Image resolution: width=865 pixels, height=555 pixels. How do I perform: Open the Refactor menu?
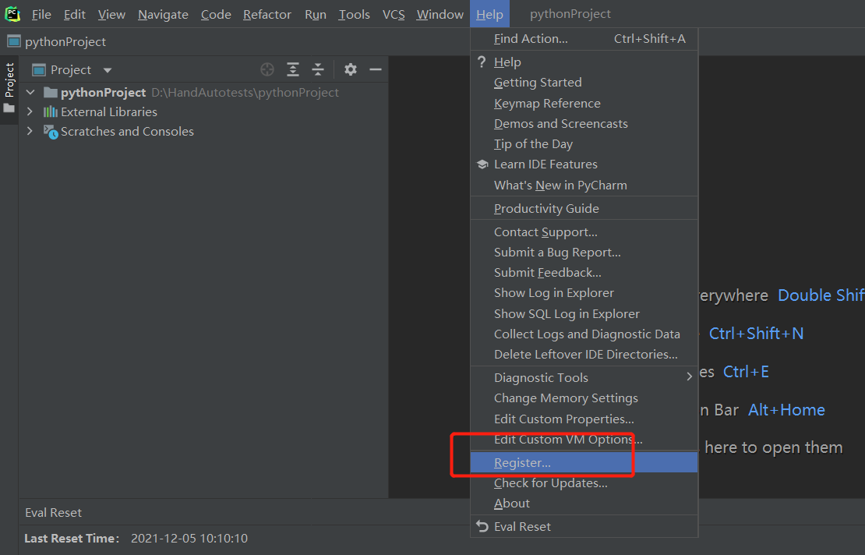267,14
